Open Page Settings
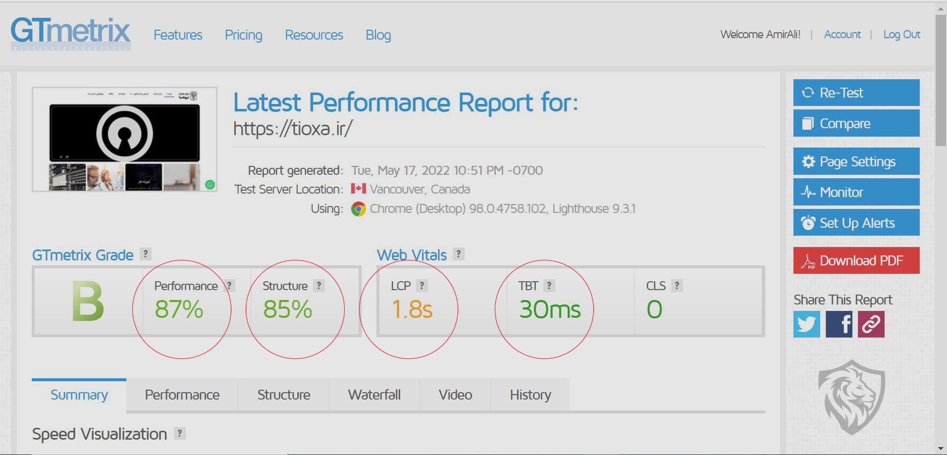 [x=856, y=161]
